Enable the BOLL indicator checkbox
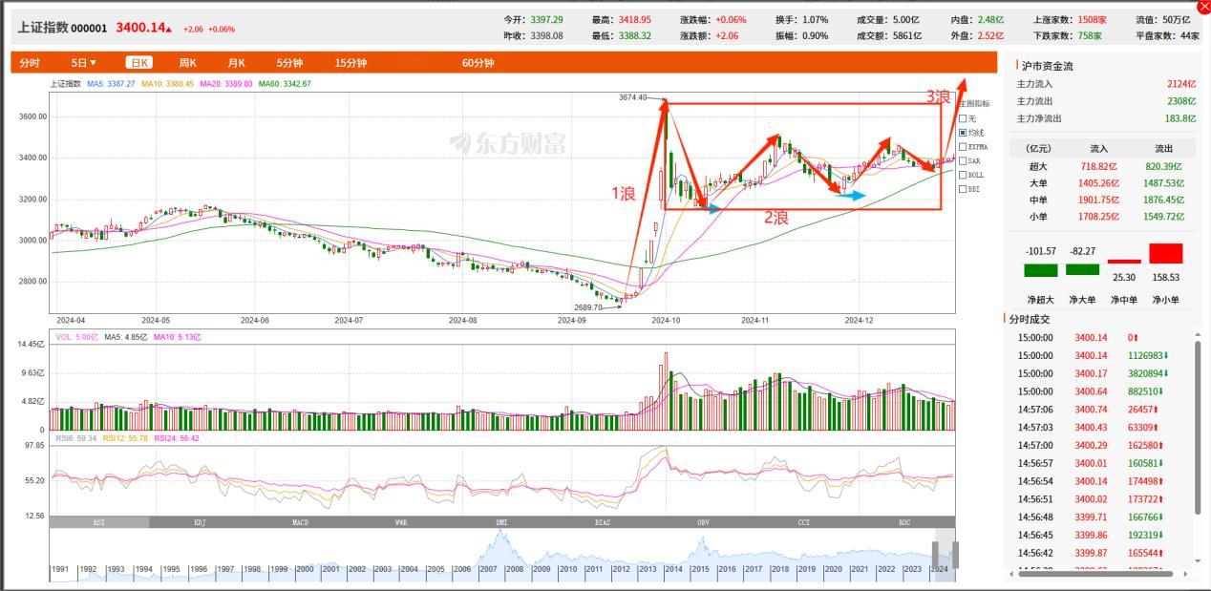Image resolution: width=1211 pixels, height=591 pixels. pyautogui.click(x=963, y=175)
